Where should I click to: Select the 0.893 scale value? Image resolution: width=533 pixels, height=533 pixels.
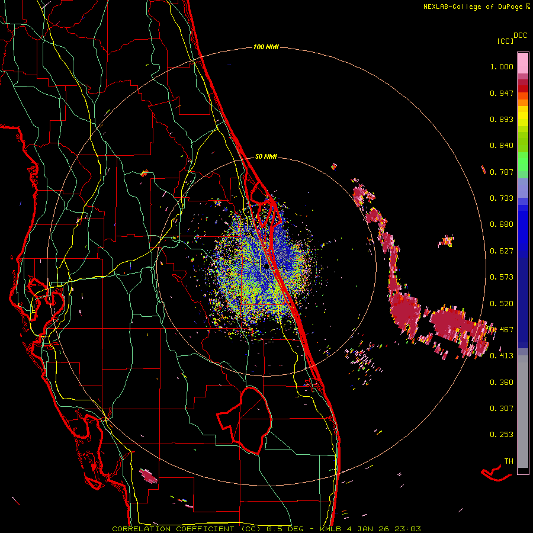tap(502, 119)
